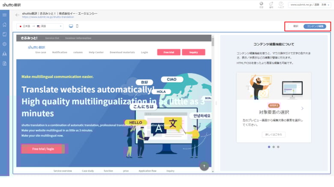Select Service list in preview gray bar

pos(52,38)
